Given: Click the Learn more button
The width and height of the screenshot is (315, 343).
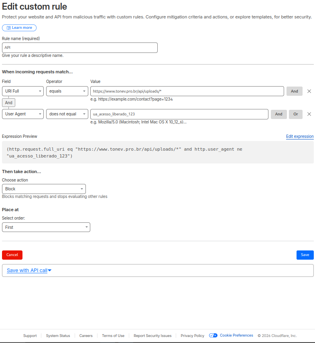Looking at the screenshot, I should (x=19, y=28).
